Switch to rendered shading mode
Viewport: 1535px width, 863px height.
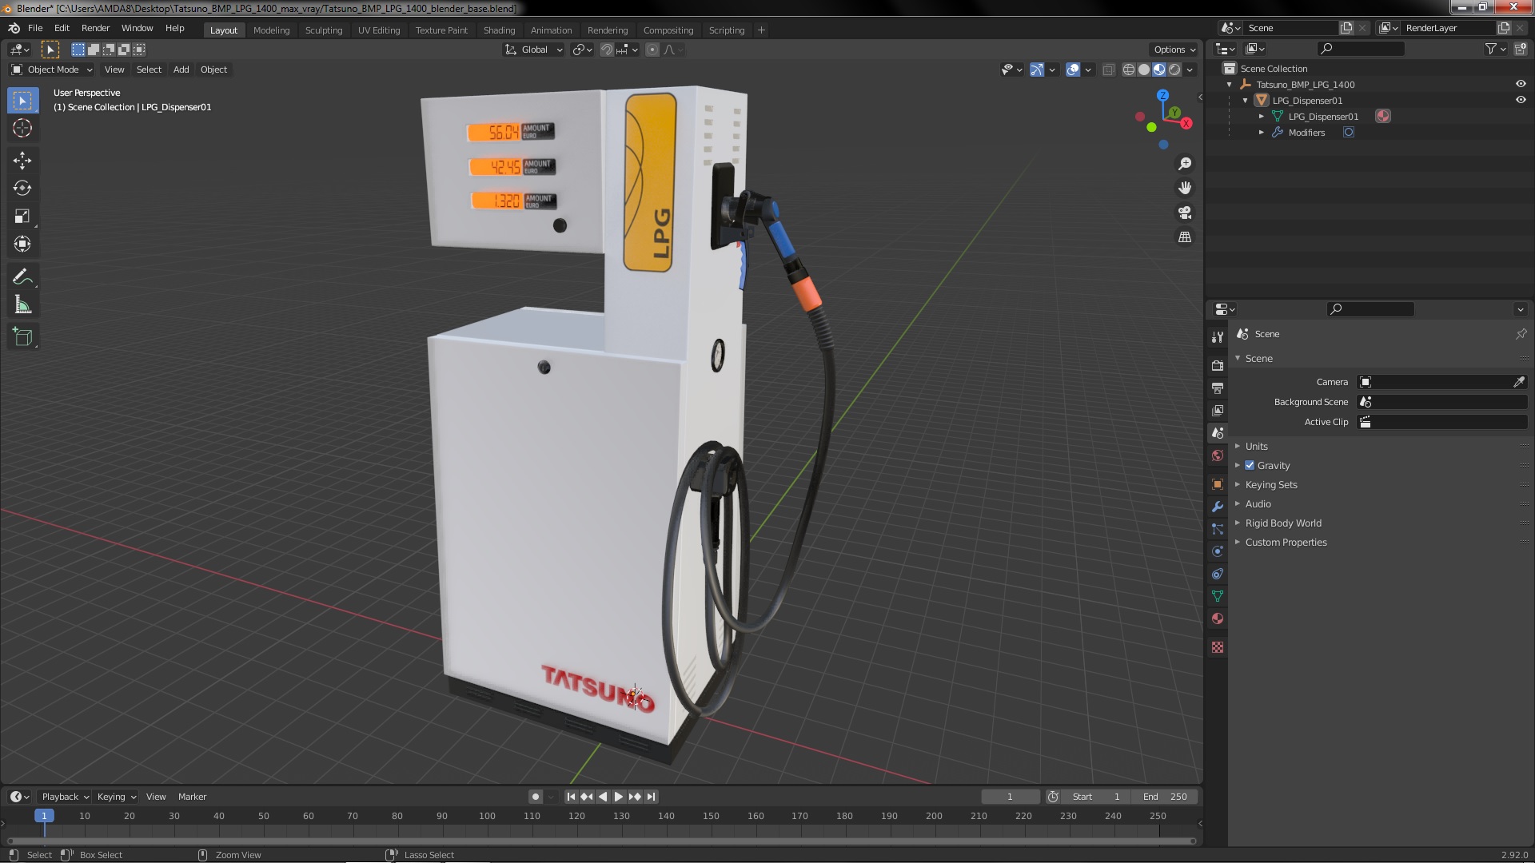[x=1174, y=70]
